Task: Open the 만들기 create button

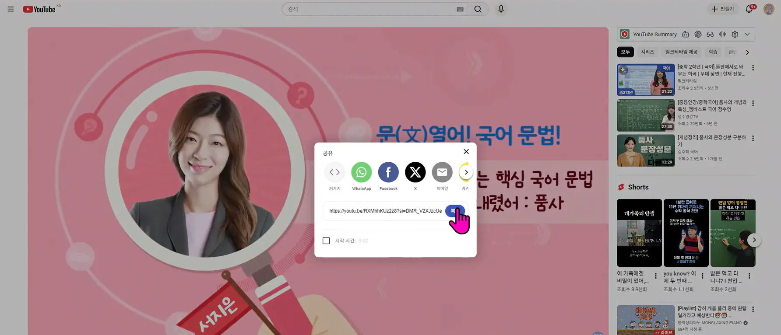Action: coord(722,9)
